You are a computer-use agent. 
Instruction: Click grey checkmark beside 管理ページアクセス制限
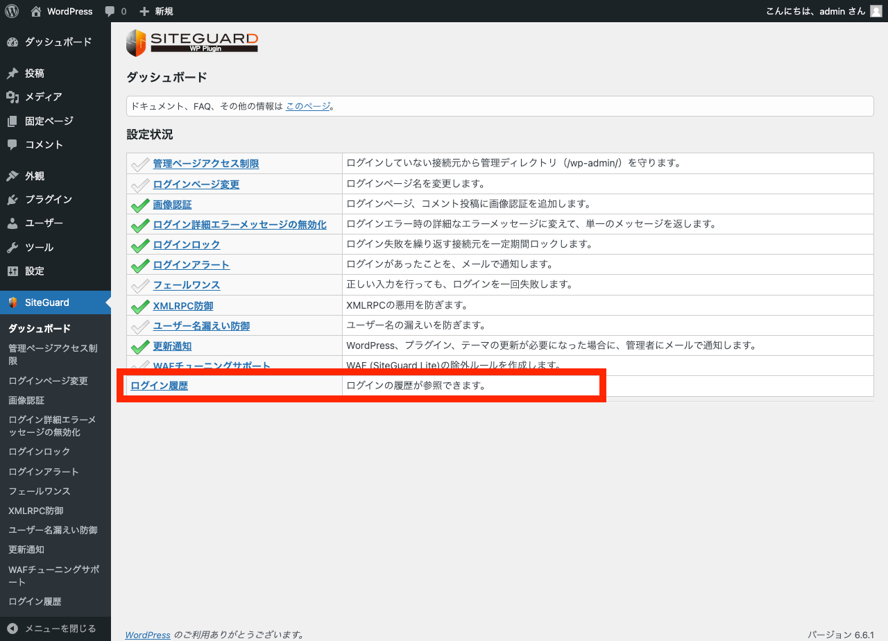click(140, 164)
